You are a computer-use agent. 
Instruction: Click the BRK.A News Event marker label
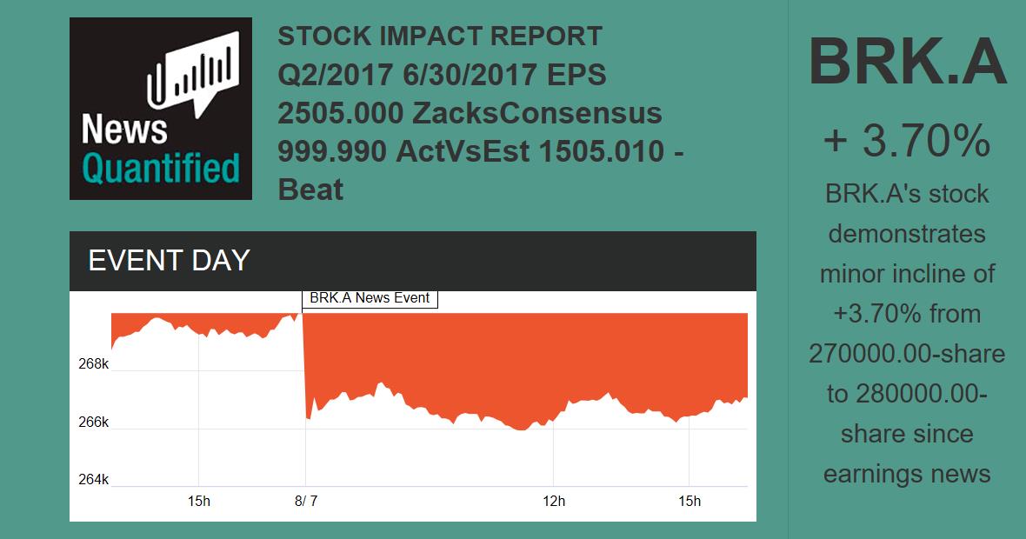click(370, 298)
